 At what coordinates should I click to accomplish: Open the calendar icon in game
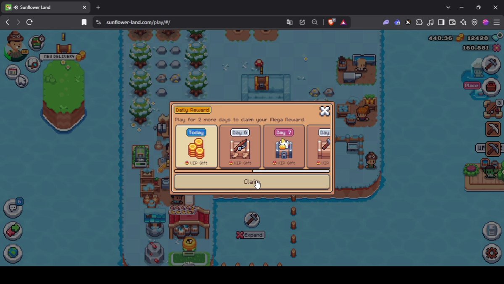[13, 71]
